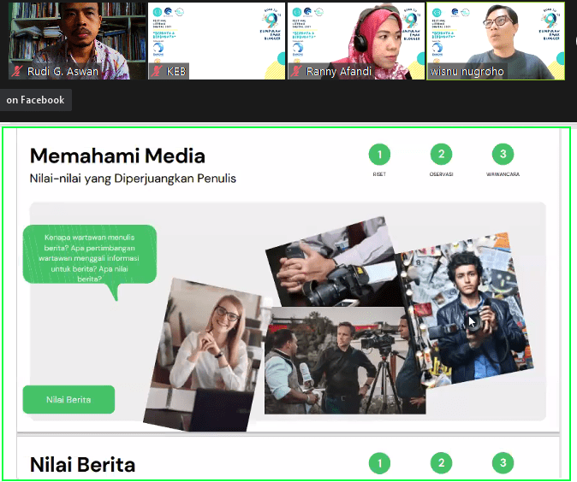Click the green speech bubble about wartawan
The height and width of the screenshot is (482, 577).
tap(90, 255)
